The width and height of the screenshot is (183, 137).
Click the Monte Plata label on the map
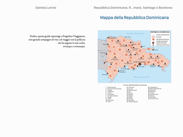click(x=141, y=59)
